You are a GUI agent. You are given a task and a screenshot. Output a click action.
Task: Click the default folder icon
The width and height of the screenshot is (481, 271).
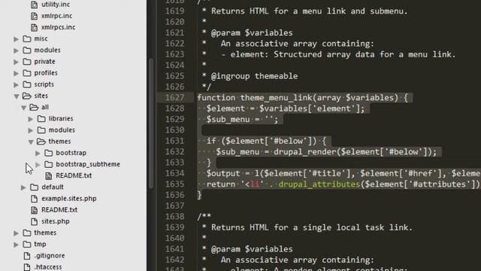(x=34, y=187)
